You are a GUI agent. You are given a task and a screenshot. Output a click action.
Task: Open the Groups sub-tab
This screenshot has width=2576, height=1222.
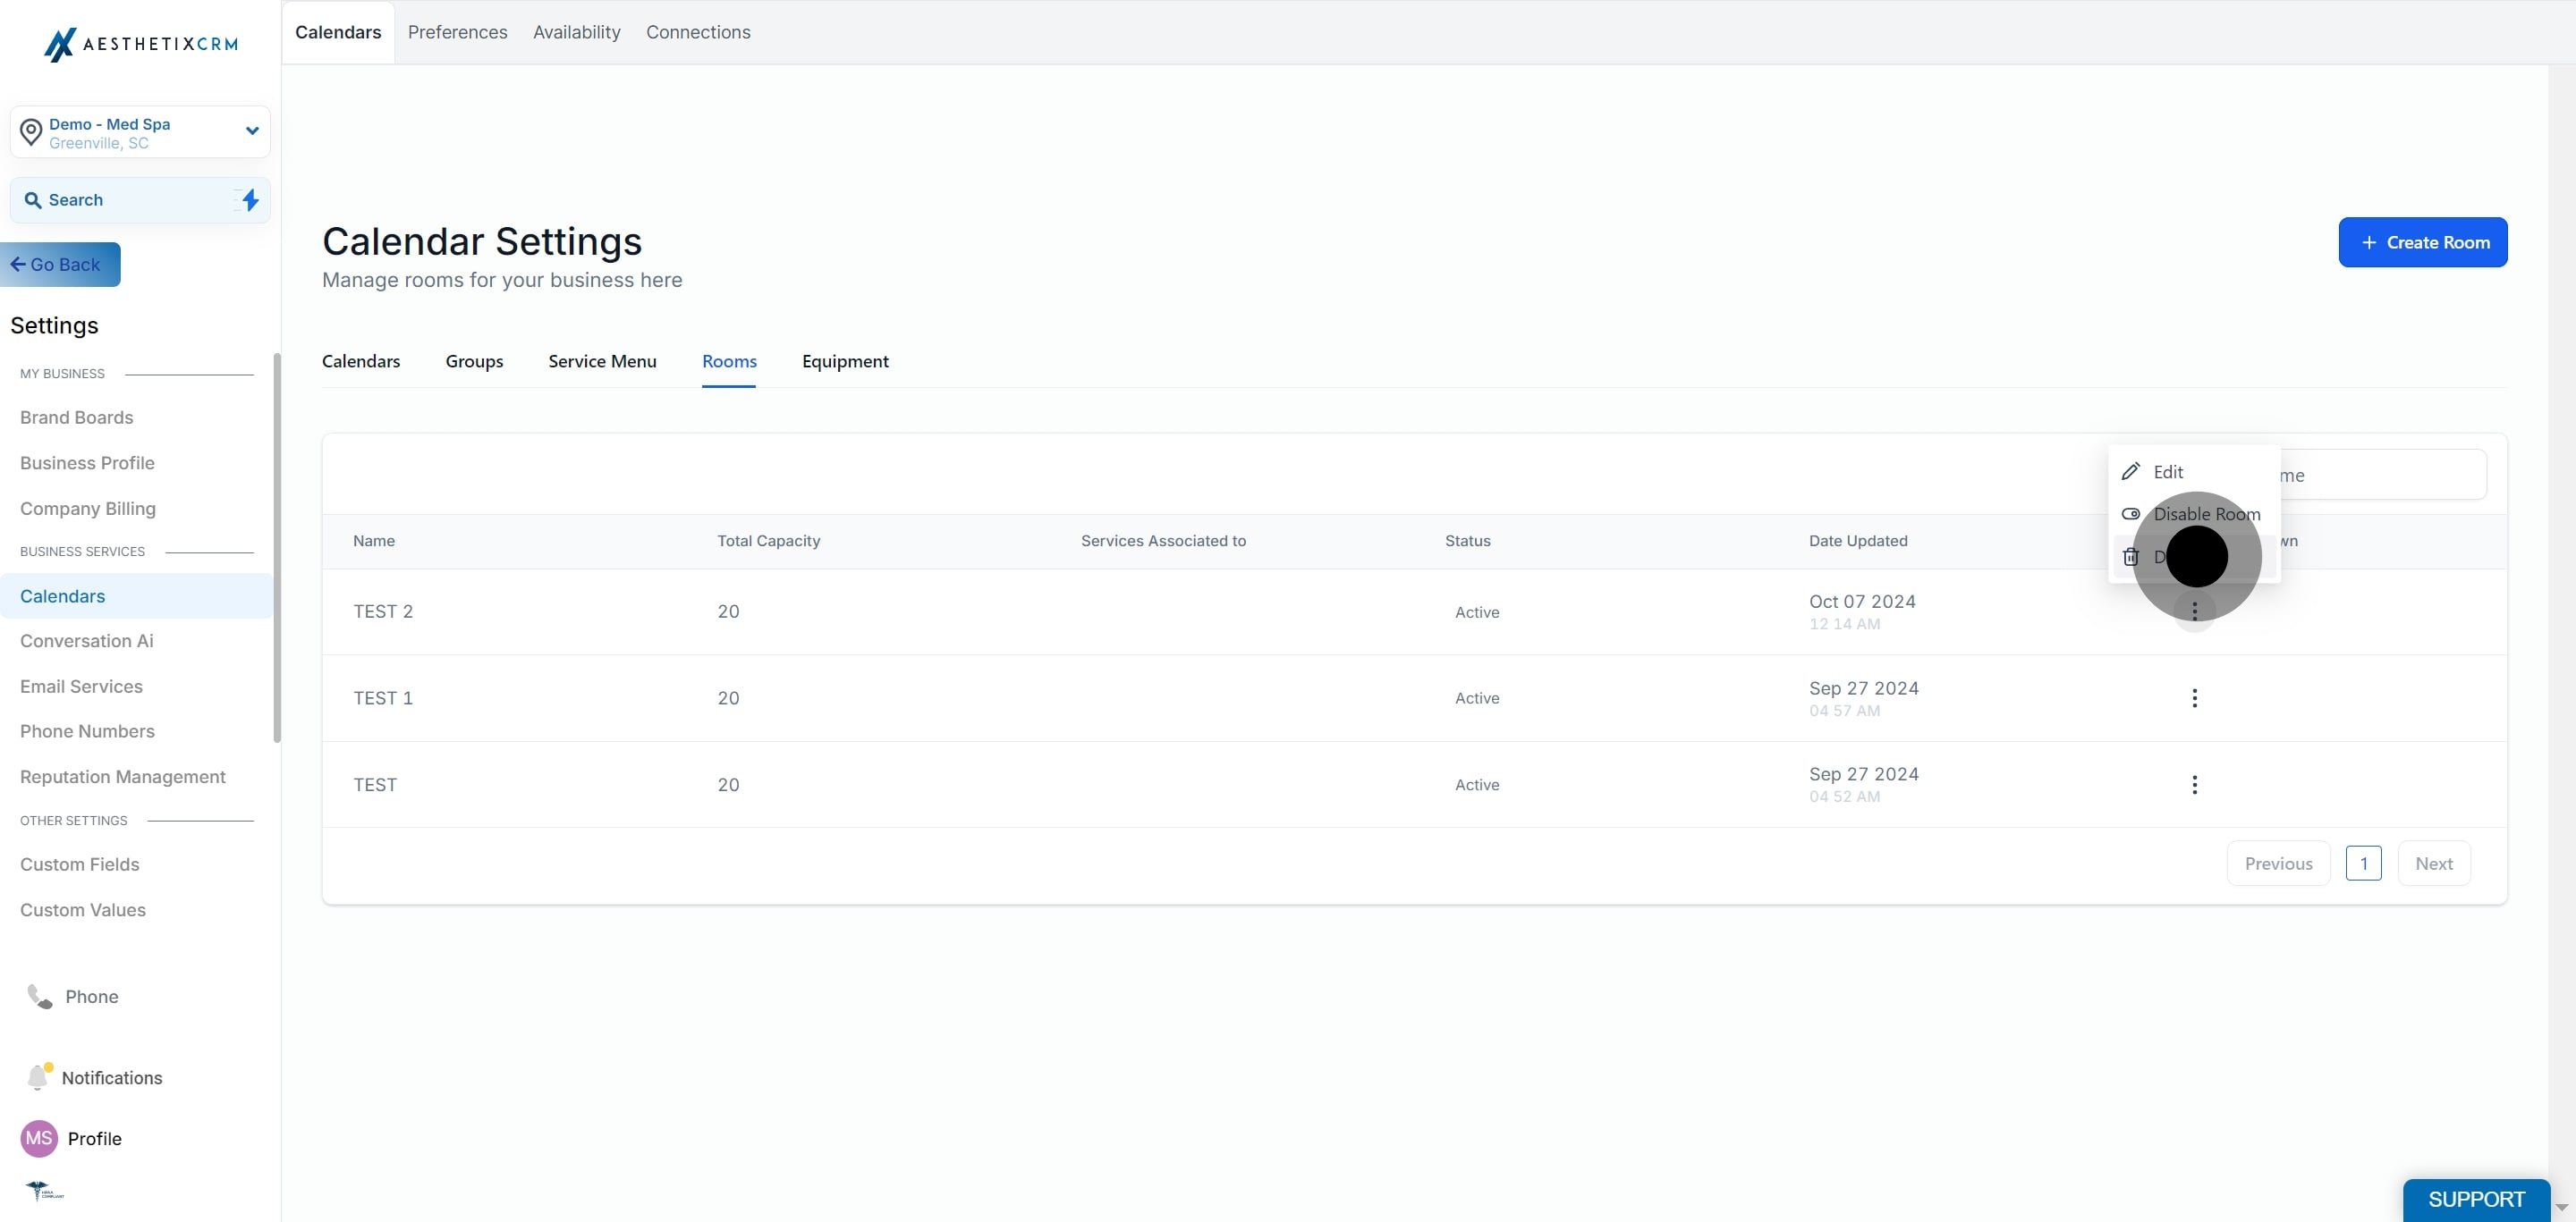click(474, 361)
